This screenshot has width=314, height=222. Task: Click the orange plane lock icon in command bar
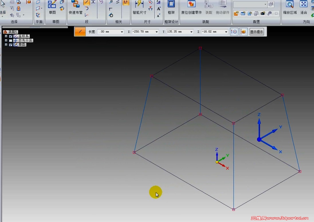pyautogui.click(x=243, y=32)
